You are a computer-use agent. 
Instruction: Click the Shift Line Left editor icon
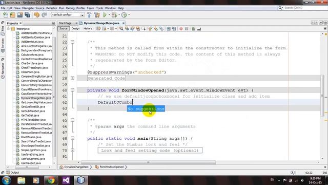(169, 29)
